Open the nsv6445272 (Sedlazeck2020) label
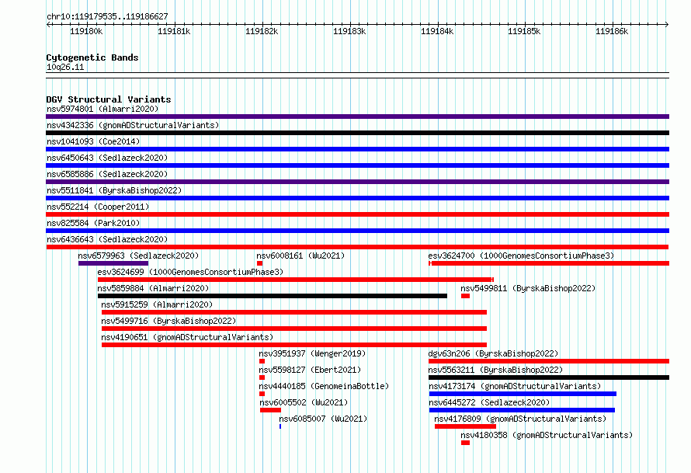The image size is (691, 473). pyautogui.click(x=489, y=402)
